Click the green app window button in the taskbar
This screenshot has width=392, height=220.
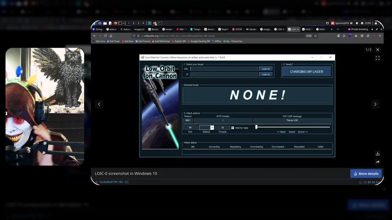pyautogui.click(x=149, y=23)
